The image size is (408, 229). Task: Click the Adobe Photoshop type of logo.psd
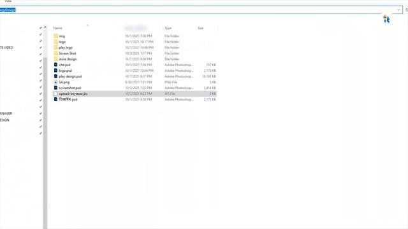[179, 71]
